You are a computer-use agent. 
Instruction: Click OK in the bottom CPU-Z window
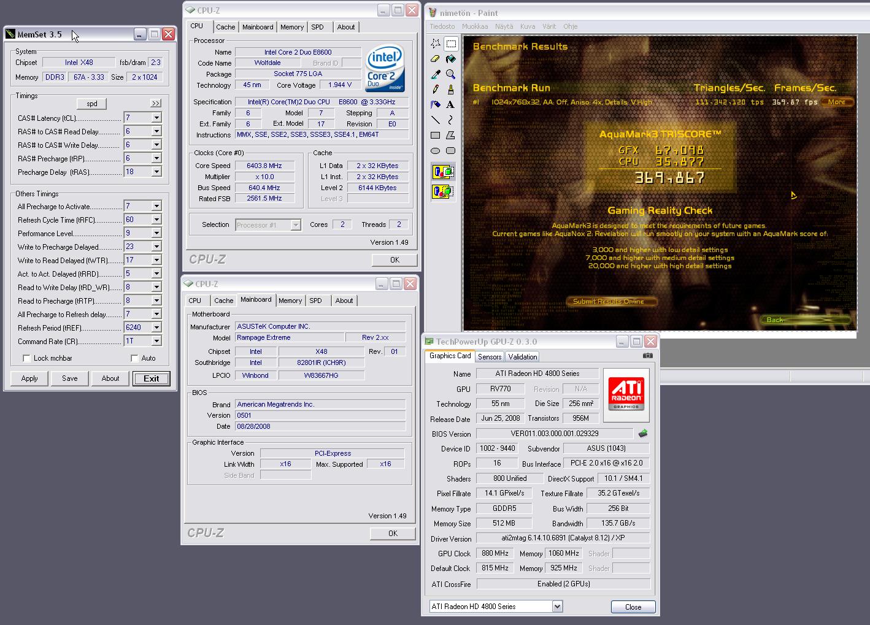point(393,534)
